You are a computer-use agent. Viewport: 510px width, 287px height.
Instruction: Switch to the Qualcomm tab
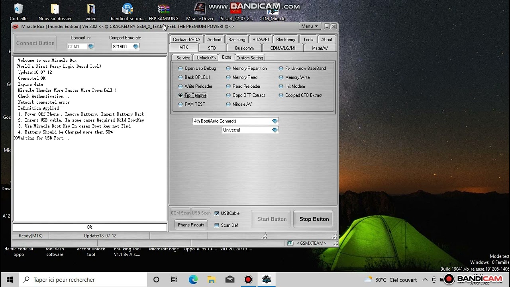pos(244,48)
